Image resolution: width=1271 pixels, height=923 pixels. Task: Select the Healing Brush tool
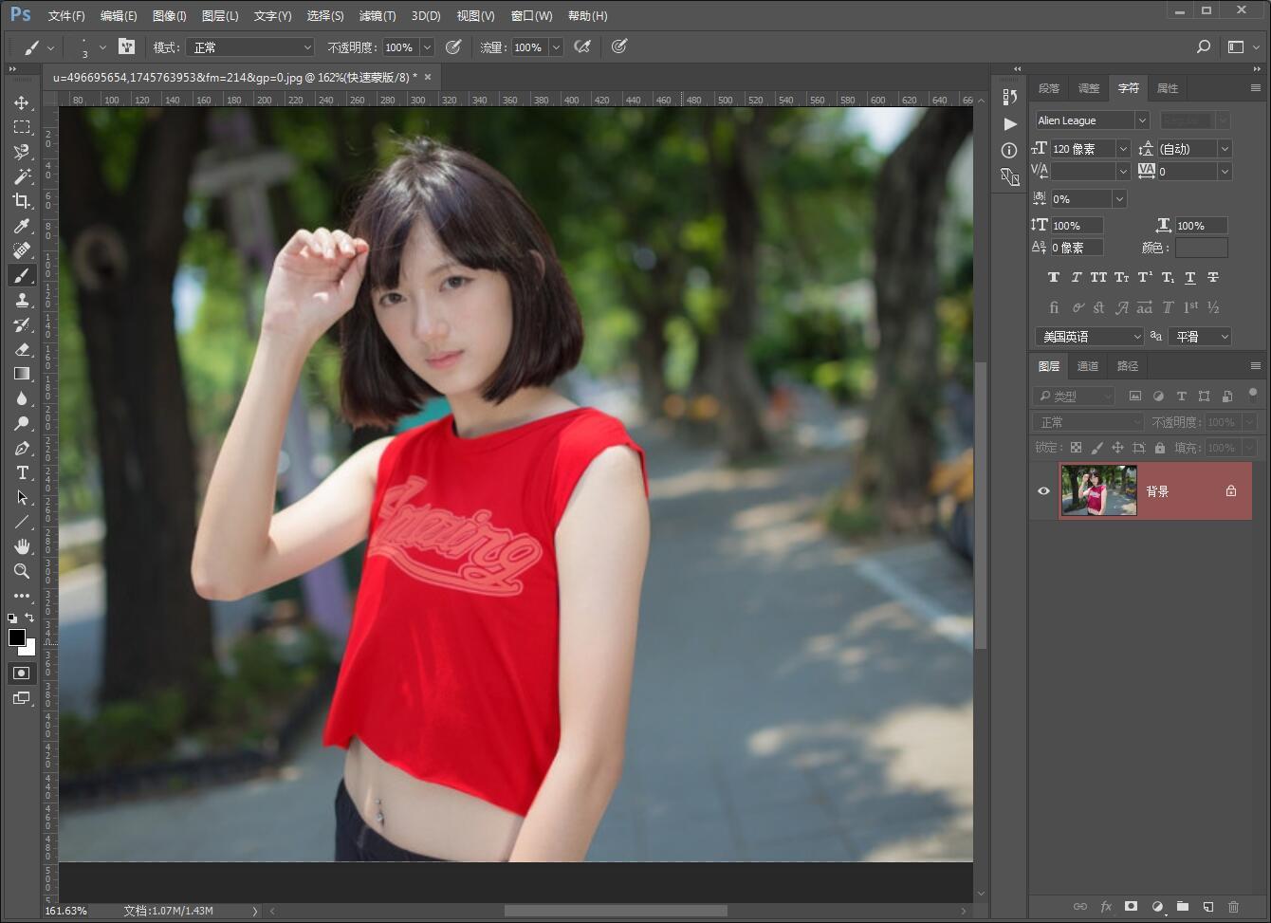(x=21, y=250)
